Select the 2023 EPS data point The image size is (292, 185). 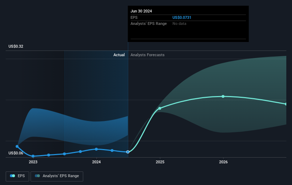pos(33,156)
